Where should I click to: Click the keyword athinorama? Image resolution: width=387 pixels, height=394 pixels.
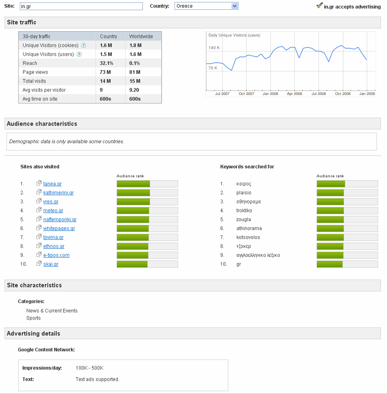[249, 228]
